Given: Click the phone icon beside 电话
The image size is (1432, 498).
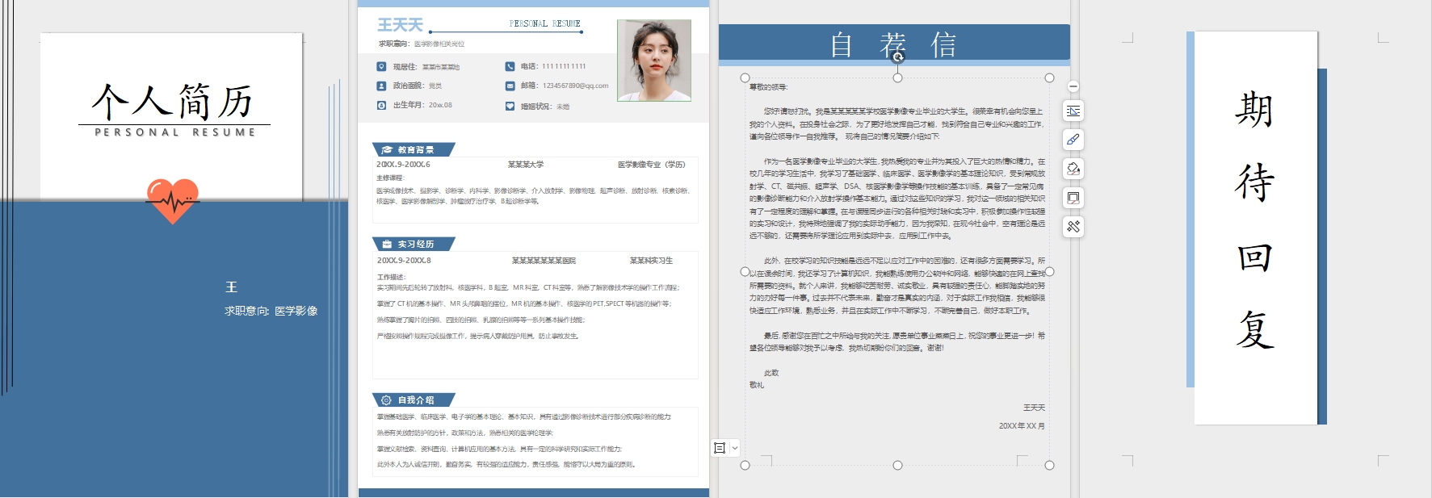Looking at the screenshot, I should [x=510, y=66].
